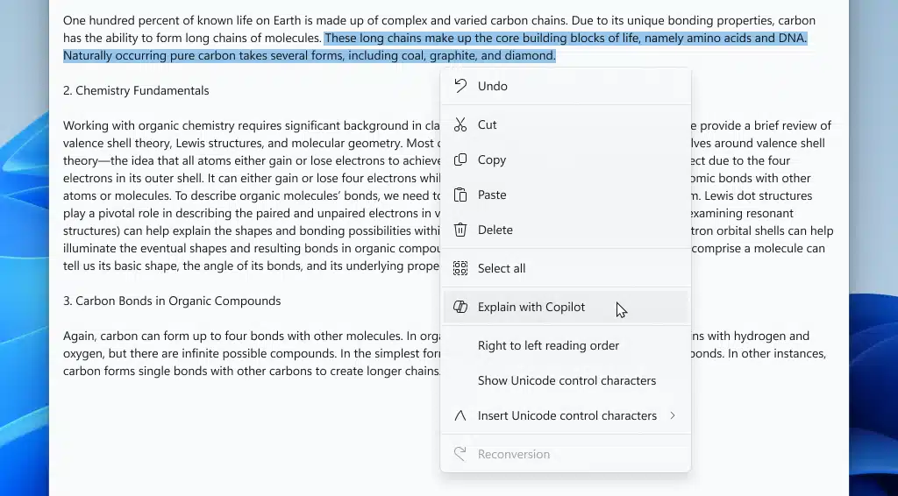The width and height of the screenshot is (898, 496).
Task: Click the Reconversion menu entry
Action: 514,454
